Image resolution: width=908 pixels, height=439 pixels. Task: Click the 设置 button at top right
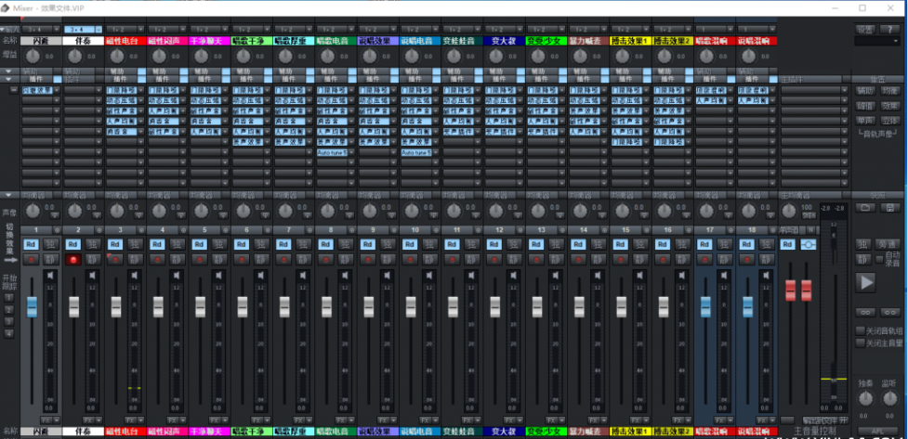tap(864, 30)
